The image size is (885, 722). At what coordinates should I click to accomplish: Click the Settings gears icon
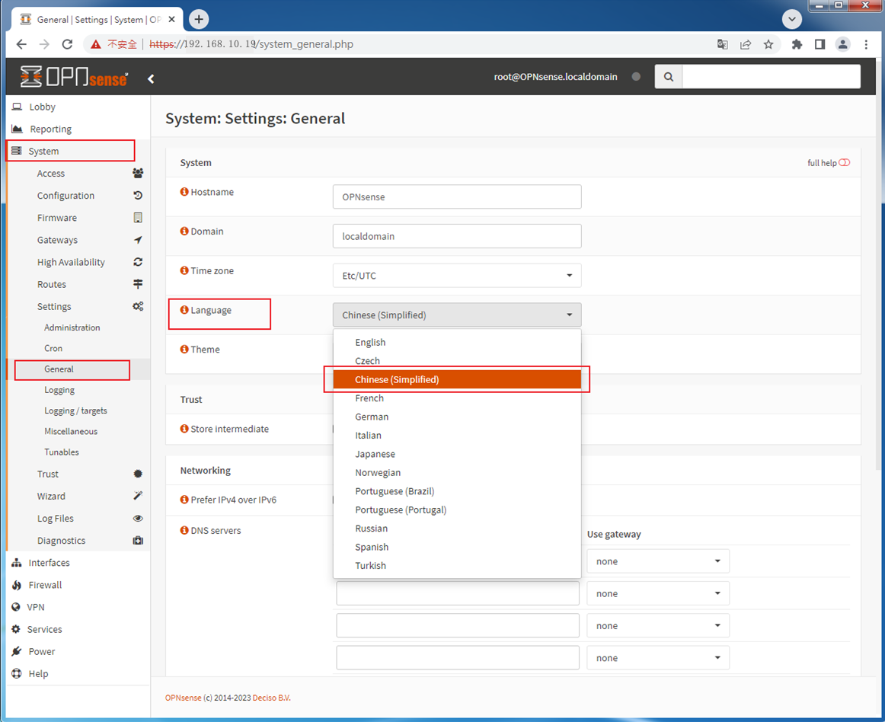138,306
